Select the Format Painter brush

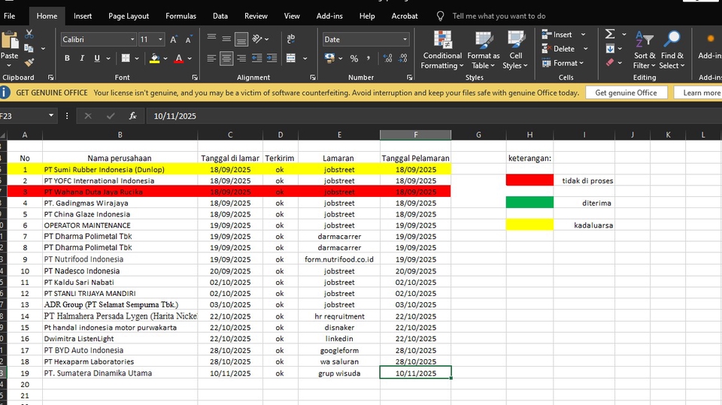[29, 63]
